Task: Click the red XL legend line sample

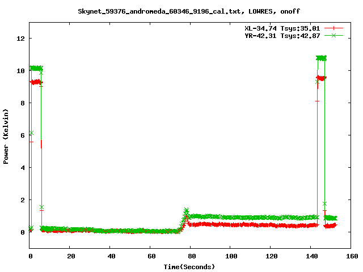Action: point(334,28)
